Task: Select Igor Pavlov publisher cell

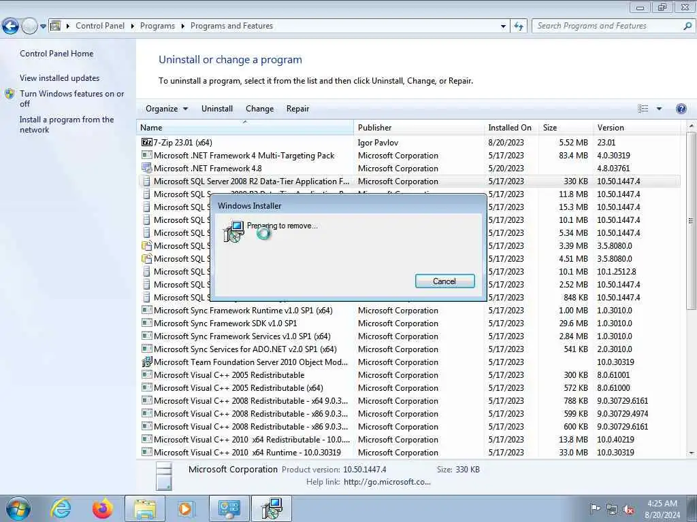Action: (378, 143)
